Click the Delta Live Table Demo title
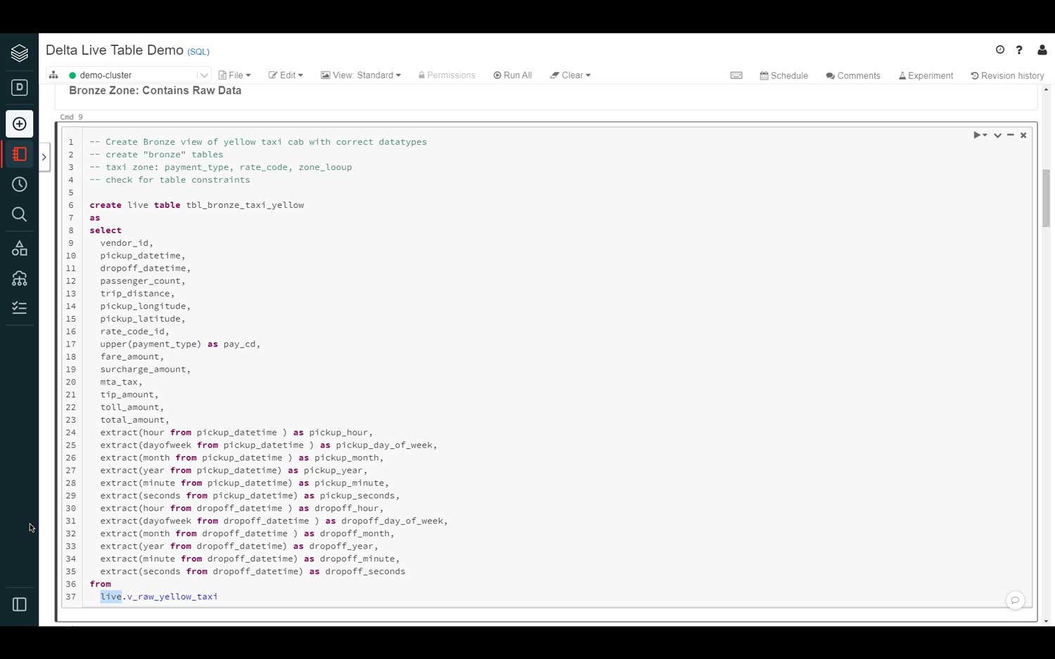The image size is (1055, 659). pyautogui.click(x=115, y=50)
